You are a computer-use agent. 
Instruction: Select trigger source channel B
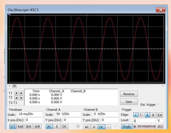(153, 115)
